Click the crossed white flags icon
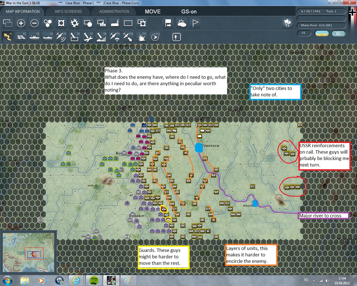This screenshot has width=357, height=286. (x=287, y=23)
